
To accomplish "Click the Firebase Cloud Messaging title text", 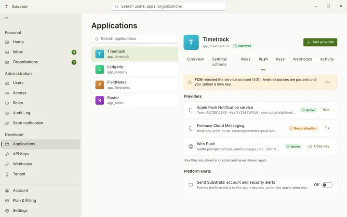I will [x=220, y=125].
